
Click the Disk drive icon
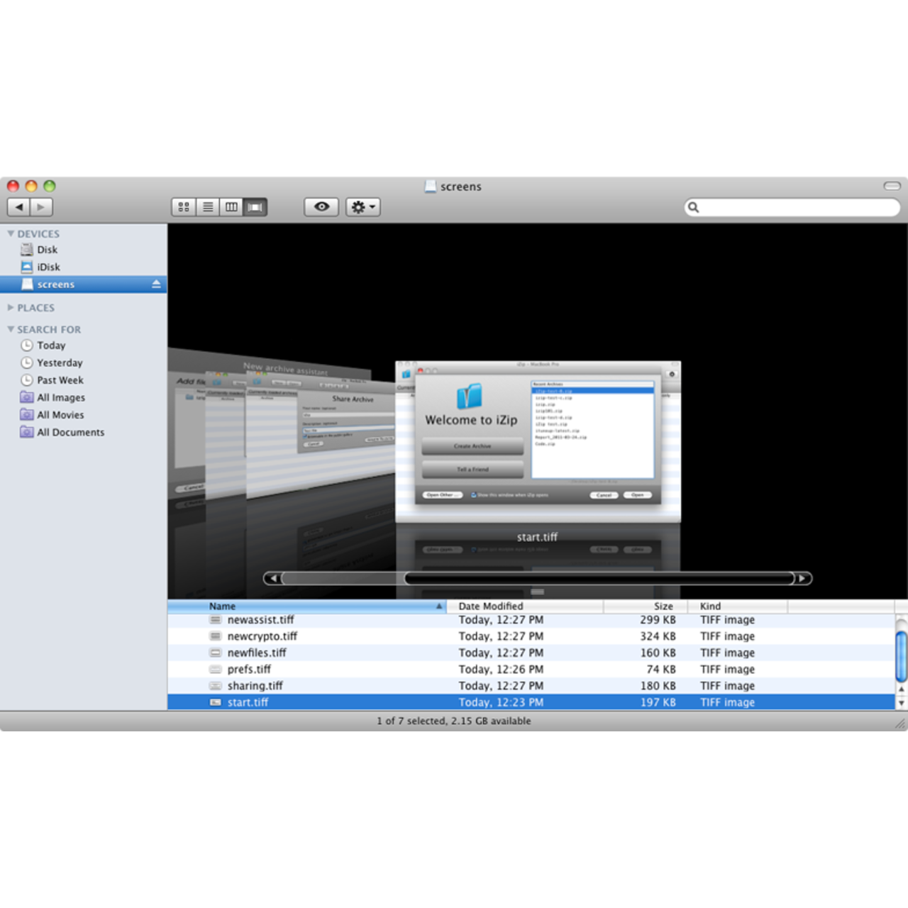(x=27, y=250)
